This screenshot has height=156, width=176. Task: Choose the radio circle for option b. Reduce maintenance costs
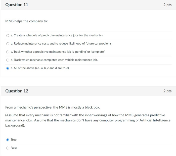click(x=8, y=44)
